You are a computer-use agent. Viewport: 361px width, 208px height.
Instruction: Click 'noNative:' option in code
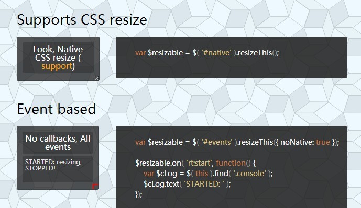[297, 142]
